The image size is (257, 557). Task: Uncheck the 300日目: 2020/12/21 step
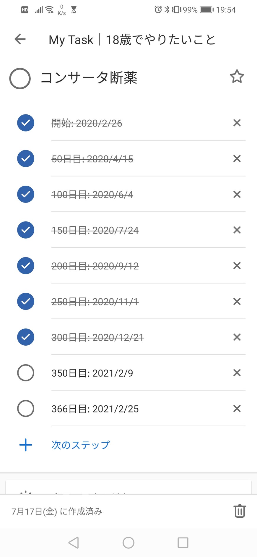coord(26,337)
